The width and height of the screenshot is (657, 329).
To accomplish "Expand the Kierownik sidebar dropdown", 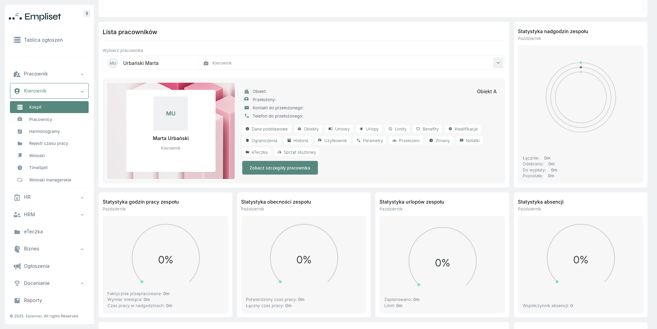I will (x=82, y=92).
